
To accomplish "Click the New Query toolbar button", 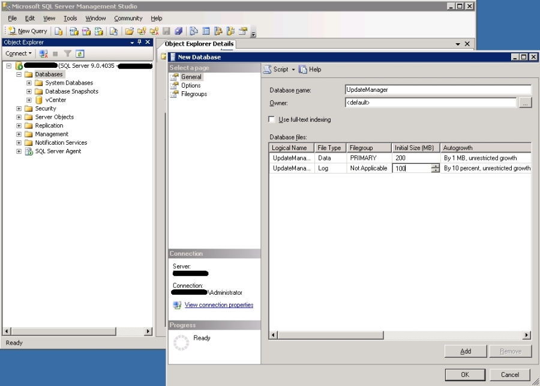I will (x=28, y=31).
